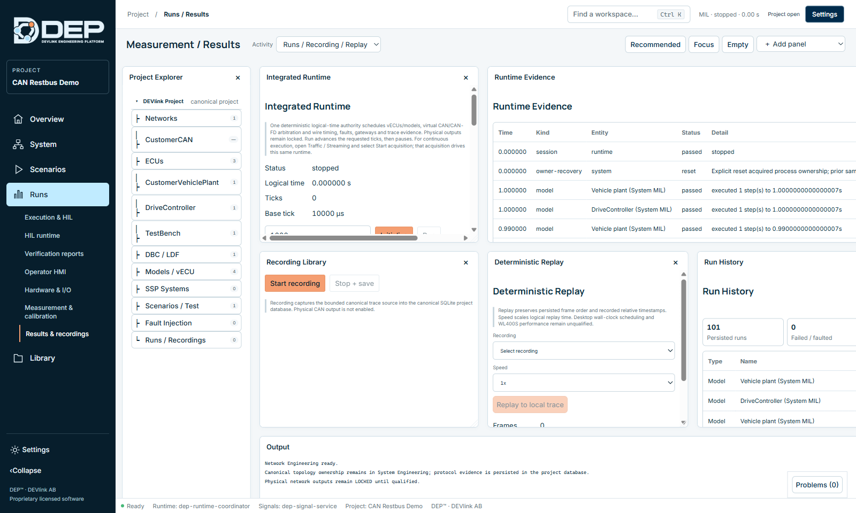Select the Fault Injection tree item
Viewport: 856px width, 513px height.
coord(186,323)
